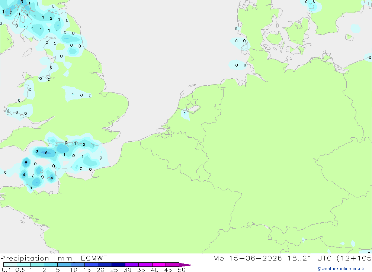This screenshot has width=372, height=272.
Task: Pick the 10–15 mm legend swatch
Action: (78, 265)
